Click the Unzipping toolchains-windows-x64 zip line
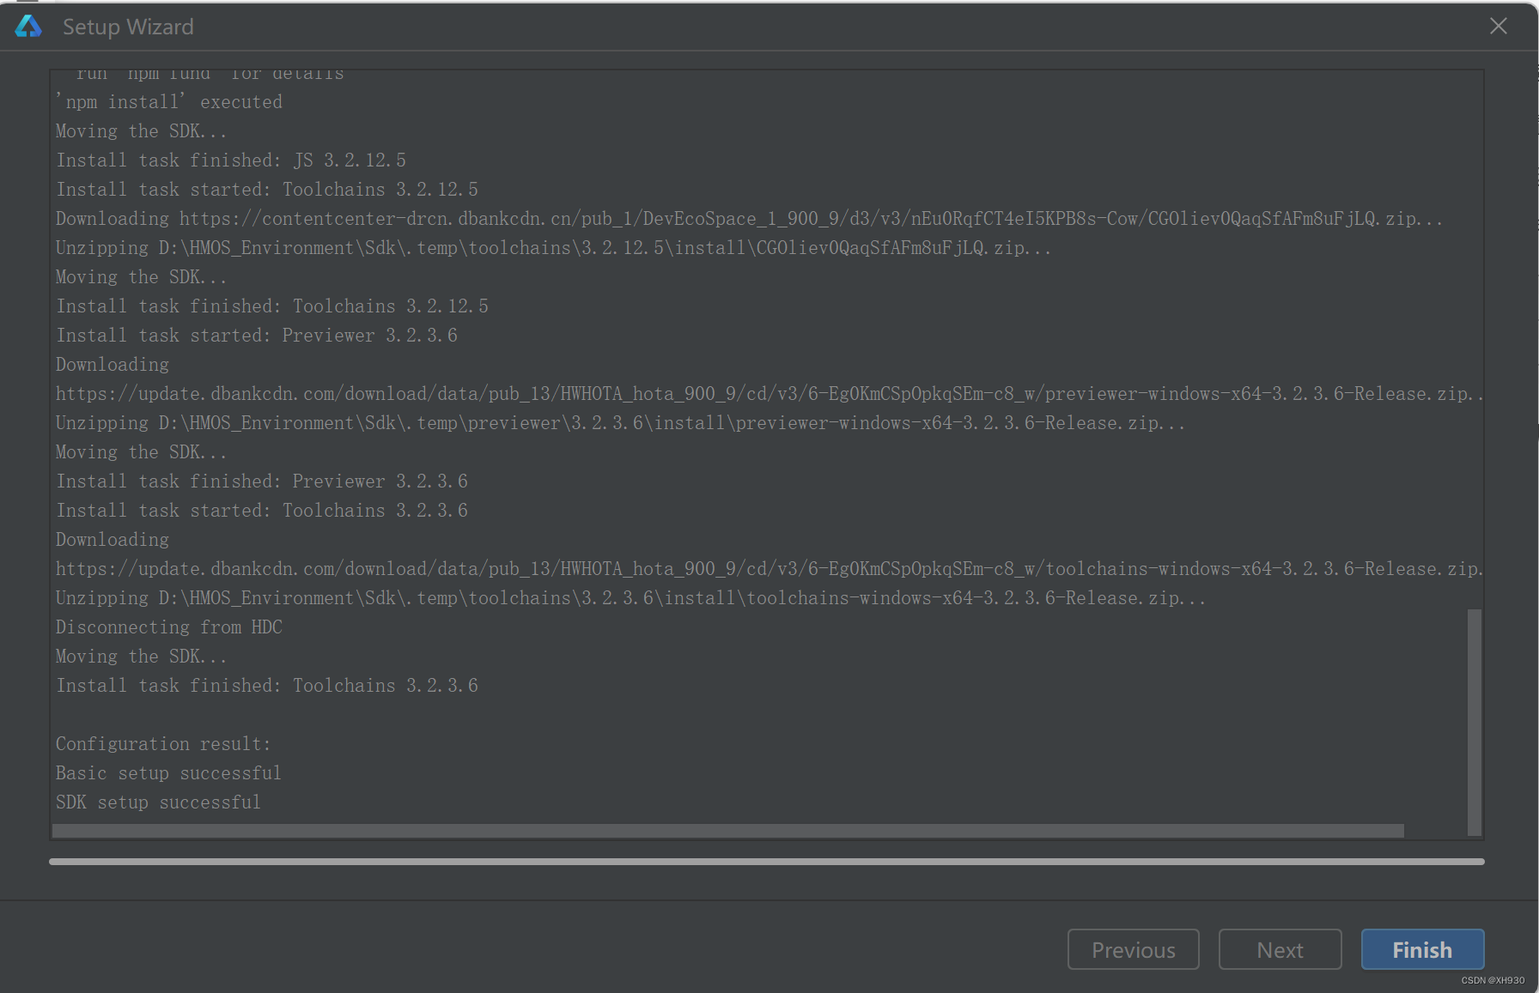This screenshot has height=993, width=1539. pos(630,598)
